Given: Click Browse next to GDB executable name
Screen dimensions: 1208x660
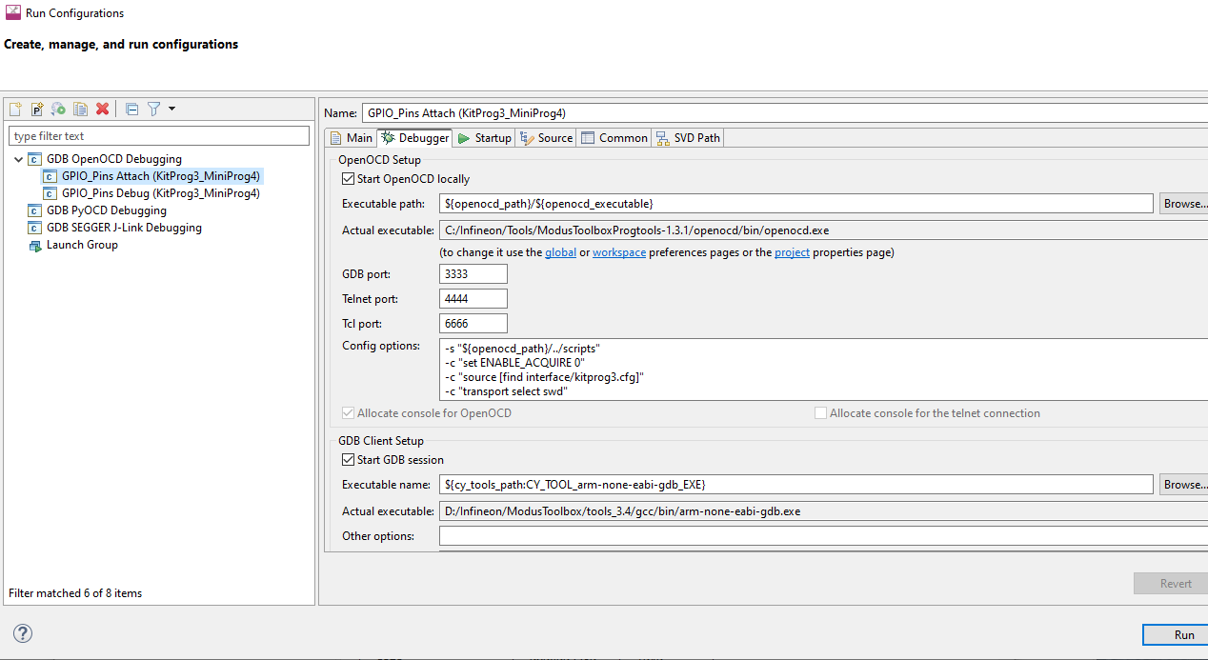Looking at the screenshot, I should (x=1184, y=485).
